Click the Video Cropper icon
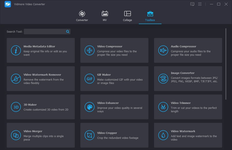 90,135
